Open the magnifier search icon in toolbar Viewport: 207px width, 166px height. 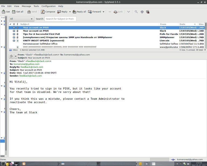[136, 12]
